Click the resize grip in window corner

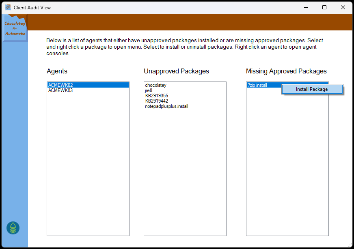[x=350, y=246]
